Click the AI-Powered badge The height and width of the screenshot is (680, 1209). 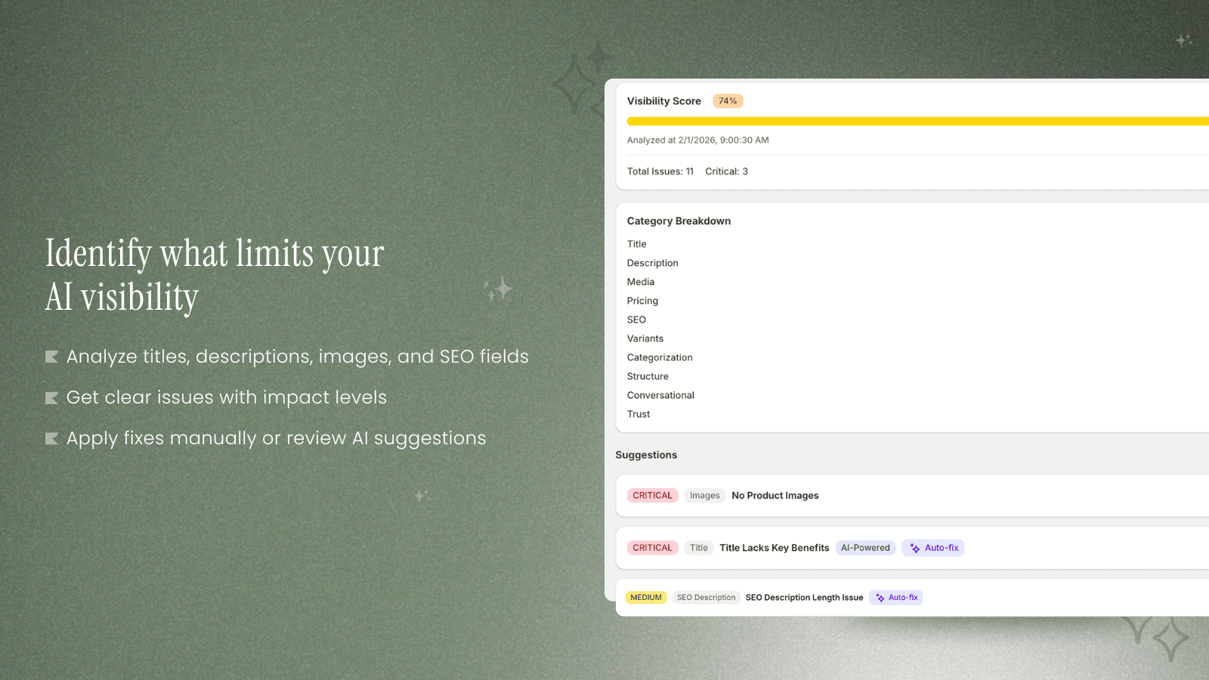click(x=865, y=547)
